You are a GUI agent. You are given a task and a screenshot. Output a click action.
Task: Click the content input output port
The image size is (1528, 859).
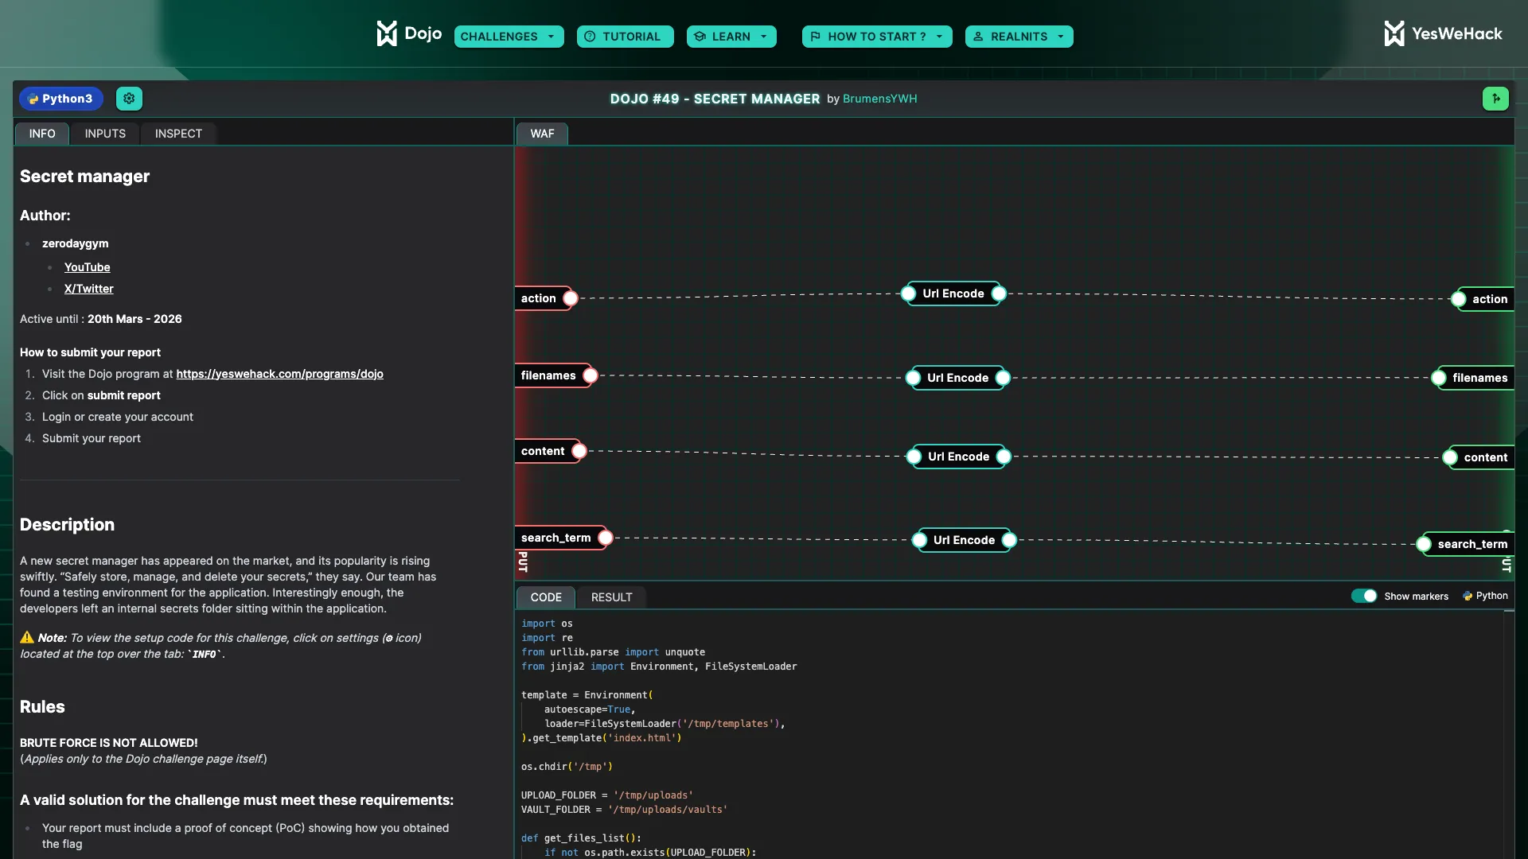579,451
